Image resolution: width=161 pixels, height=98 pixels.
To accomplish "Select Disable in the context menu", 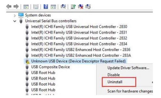I will pos(114,75).
